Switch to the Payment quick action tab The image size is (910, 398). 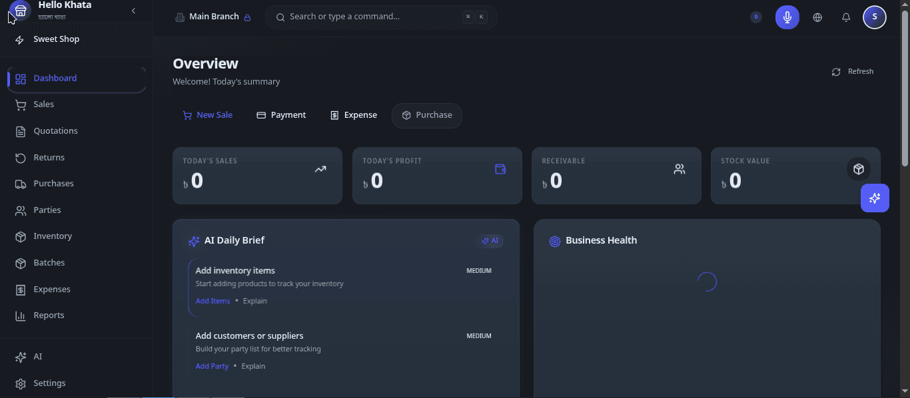tap(280, 114)
